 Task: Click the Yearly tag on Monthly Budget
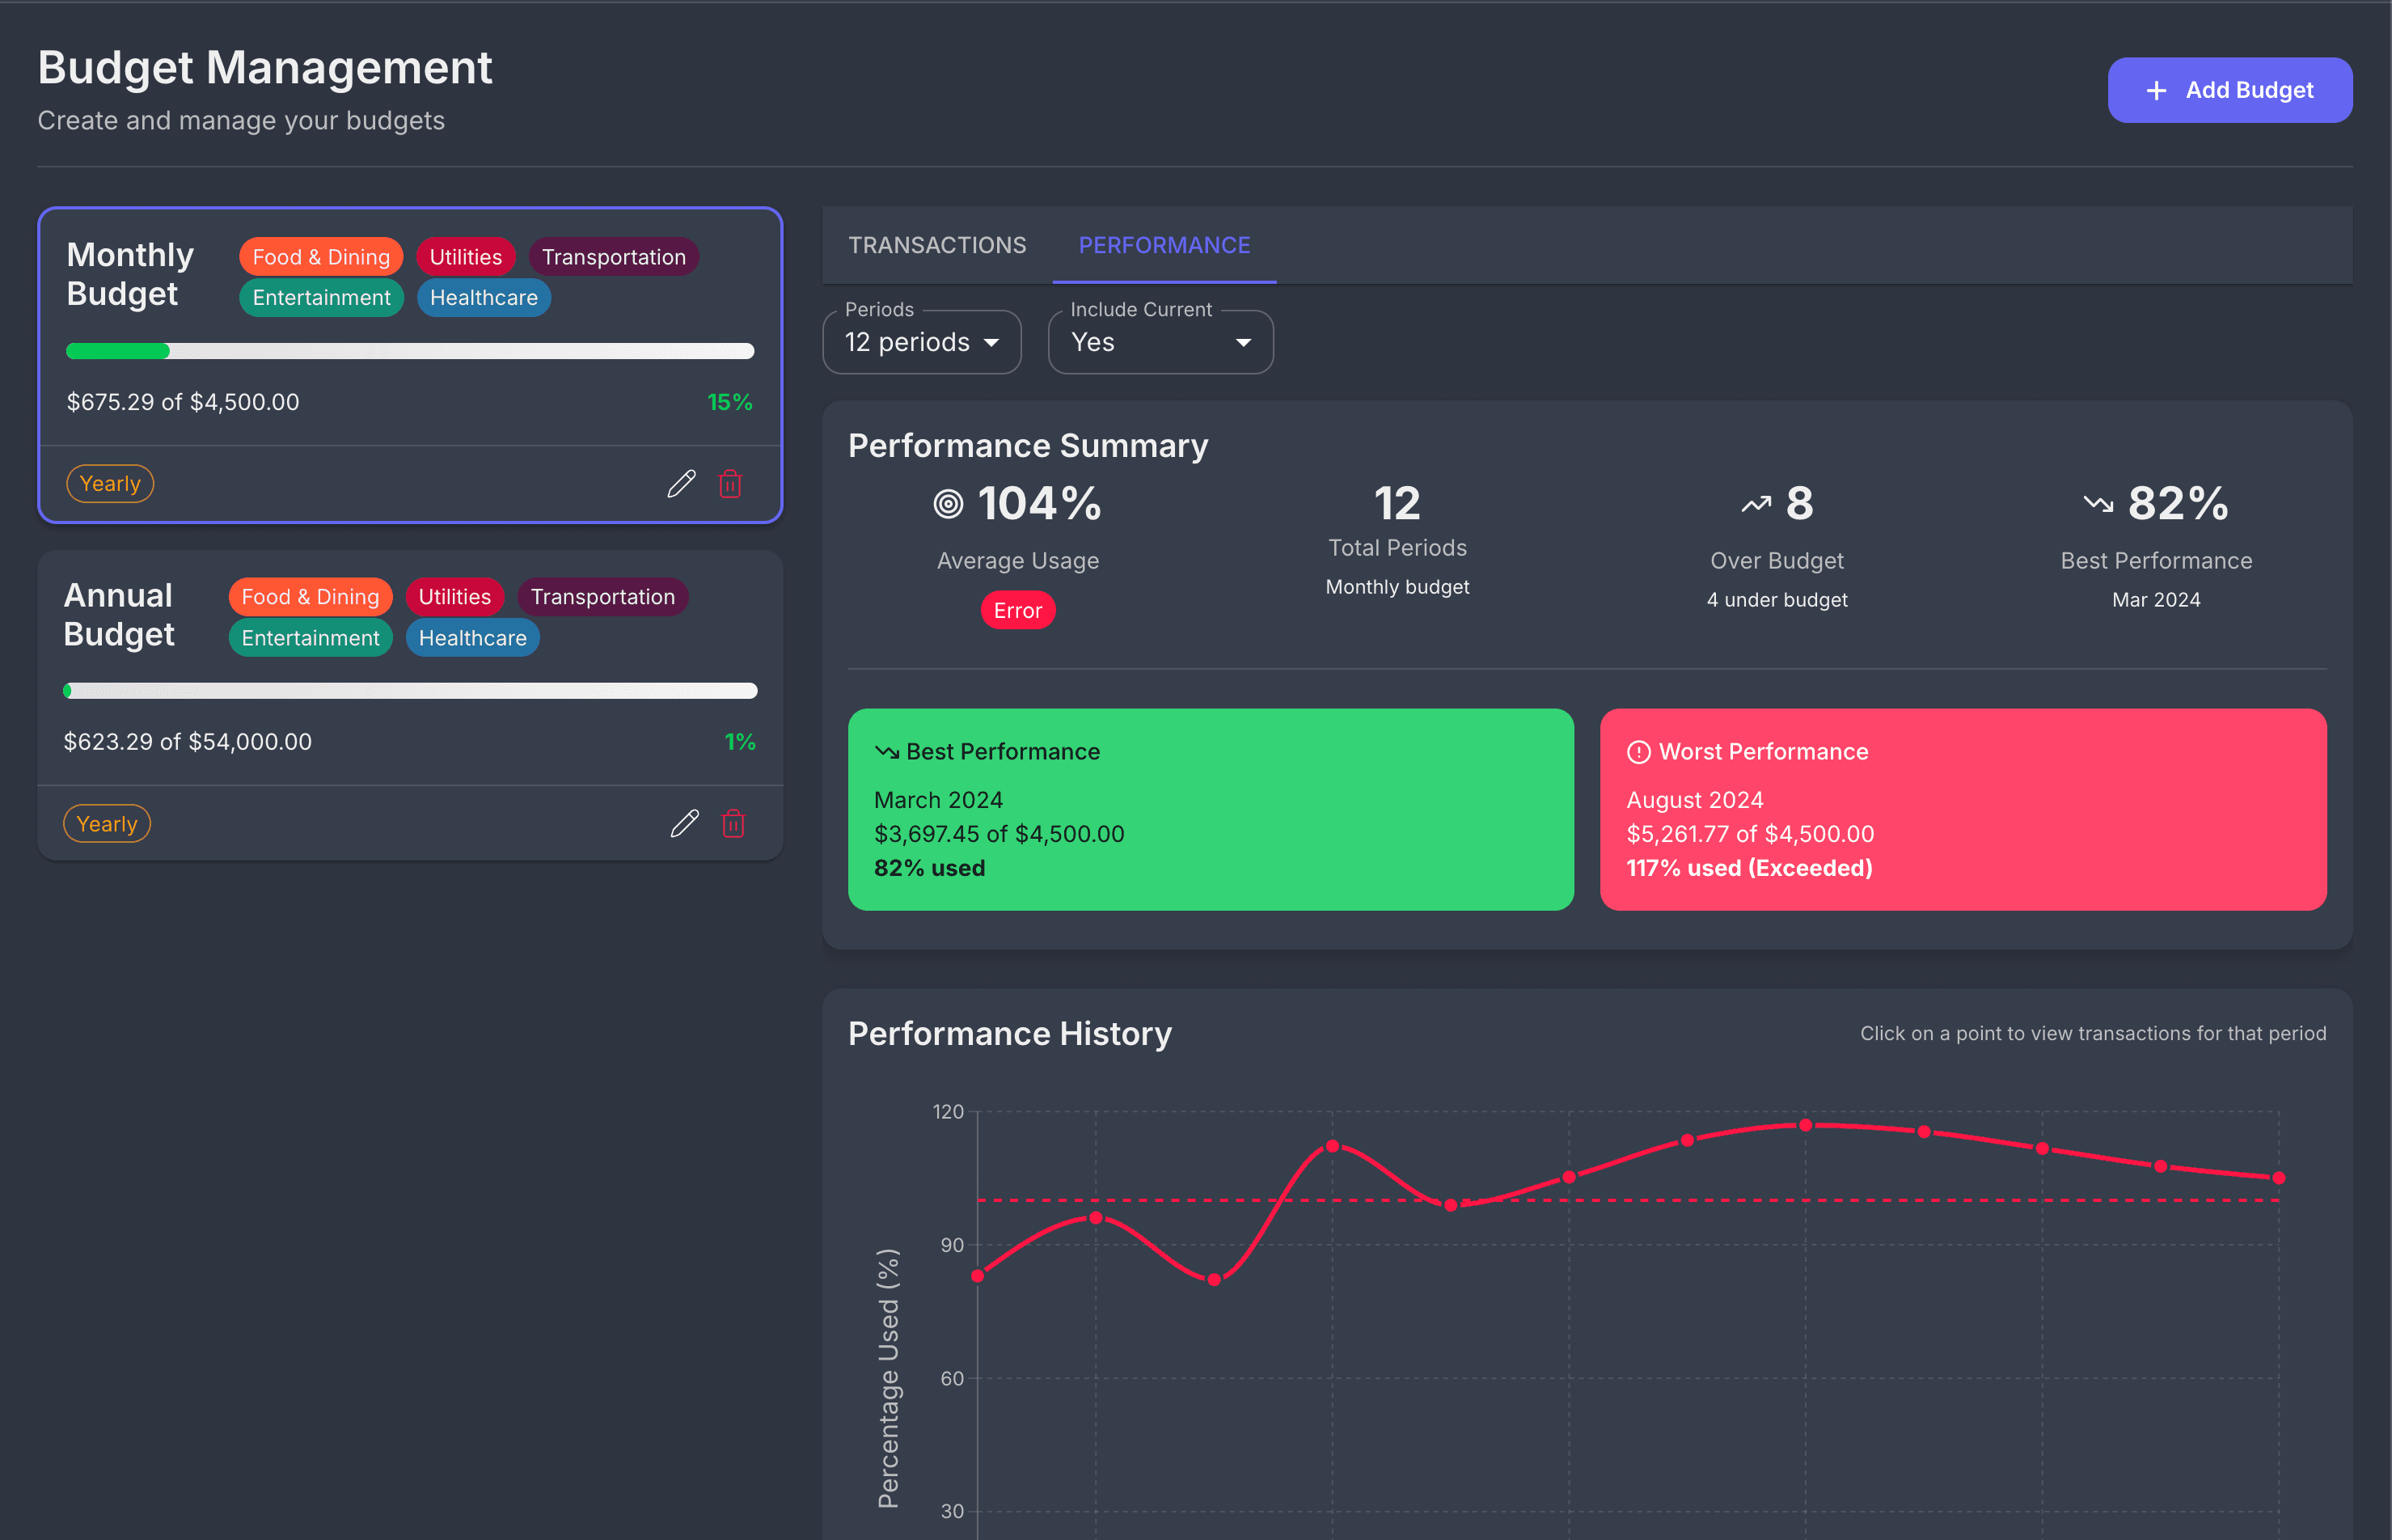pyautogui.click(x=110, y=484)
